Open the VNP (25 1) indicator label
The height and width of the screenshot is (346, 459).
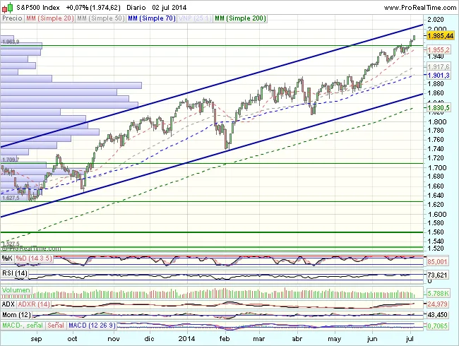[195, 18]
